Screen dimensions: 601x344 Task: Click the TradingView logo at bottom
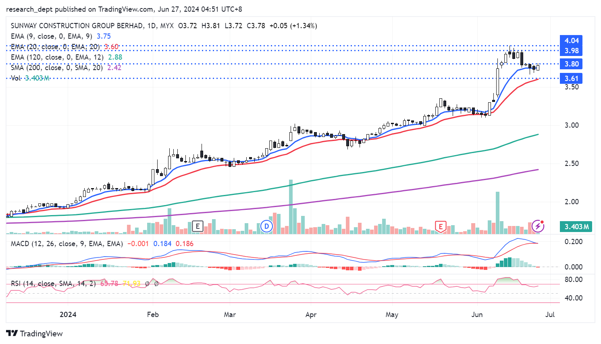click(x=35, y=334)
